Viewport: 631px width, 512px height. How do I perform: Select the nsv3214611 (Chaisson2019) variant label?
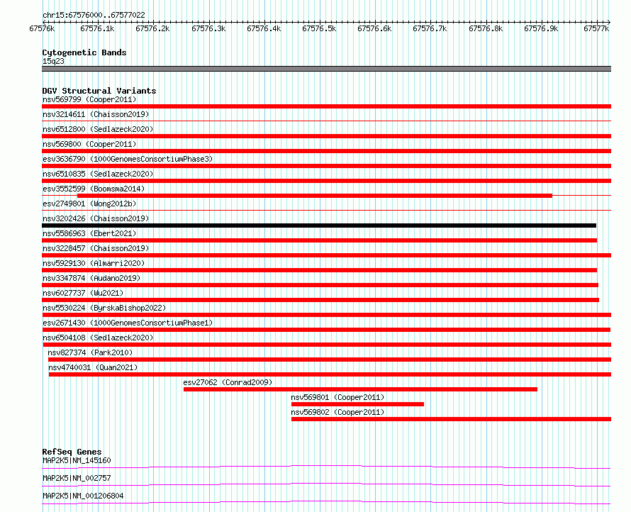(x=96, y=114)
